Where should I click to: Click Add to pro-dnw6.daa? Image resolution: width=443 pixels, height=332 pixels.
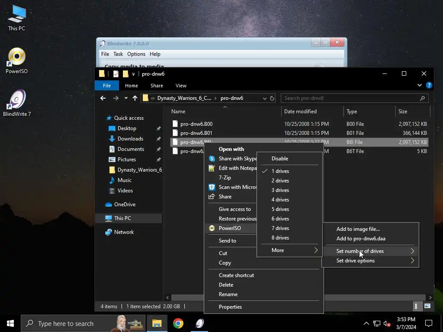370,239
